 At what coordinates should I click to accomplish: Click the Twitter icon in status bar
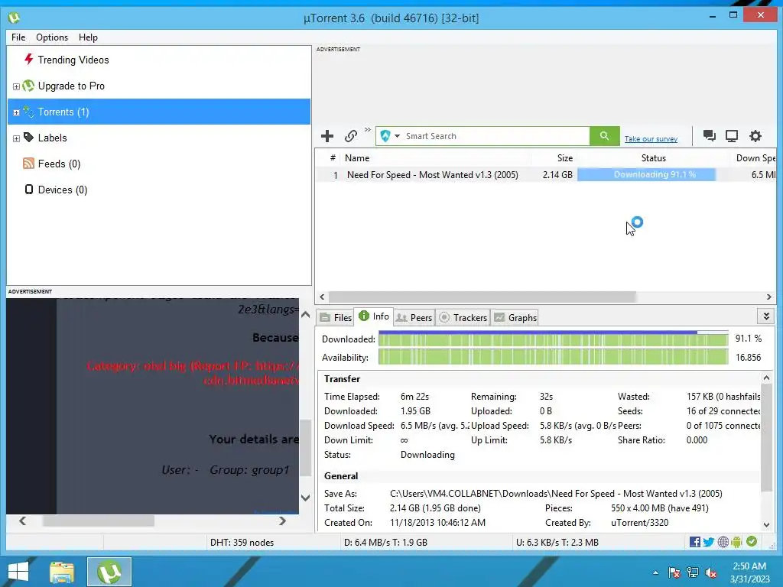(x=709, y=542)
